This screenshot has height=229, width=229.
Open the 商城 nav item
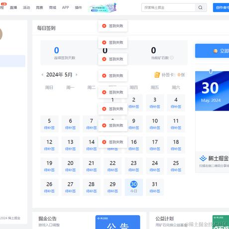pos(52,7)
